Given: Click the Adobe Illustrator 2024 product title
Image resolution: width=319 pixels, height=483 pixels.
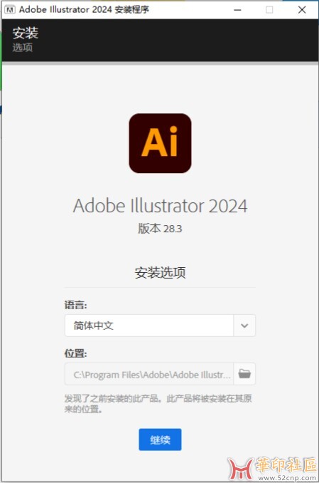Looking at the screenshot, I should click(x=160, y=205).
